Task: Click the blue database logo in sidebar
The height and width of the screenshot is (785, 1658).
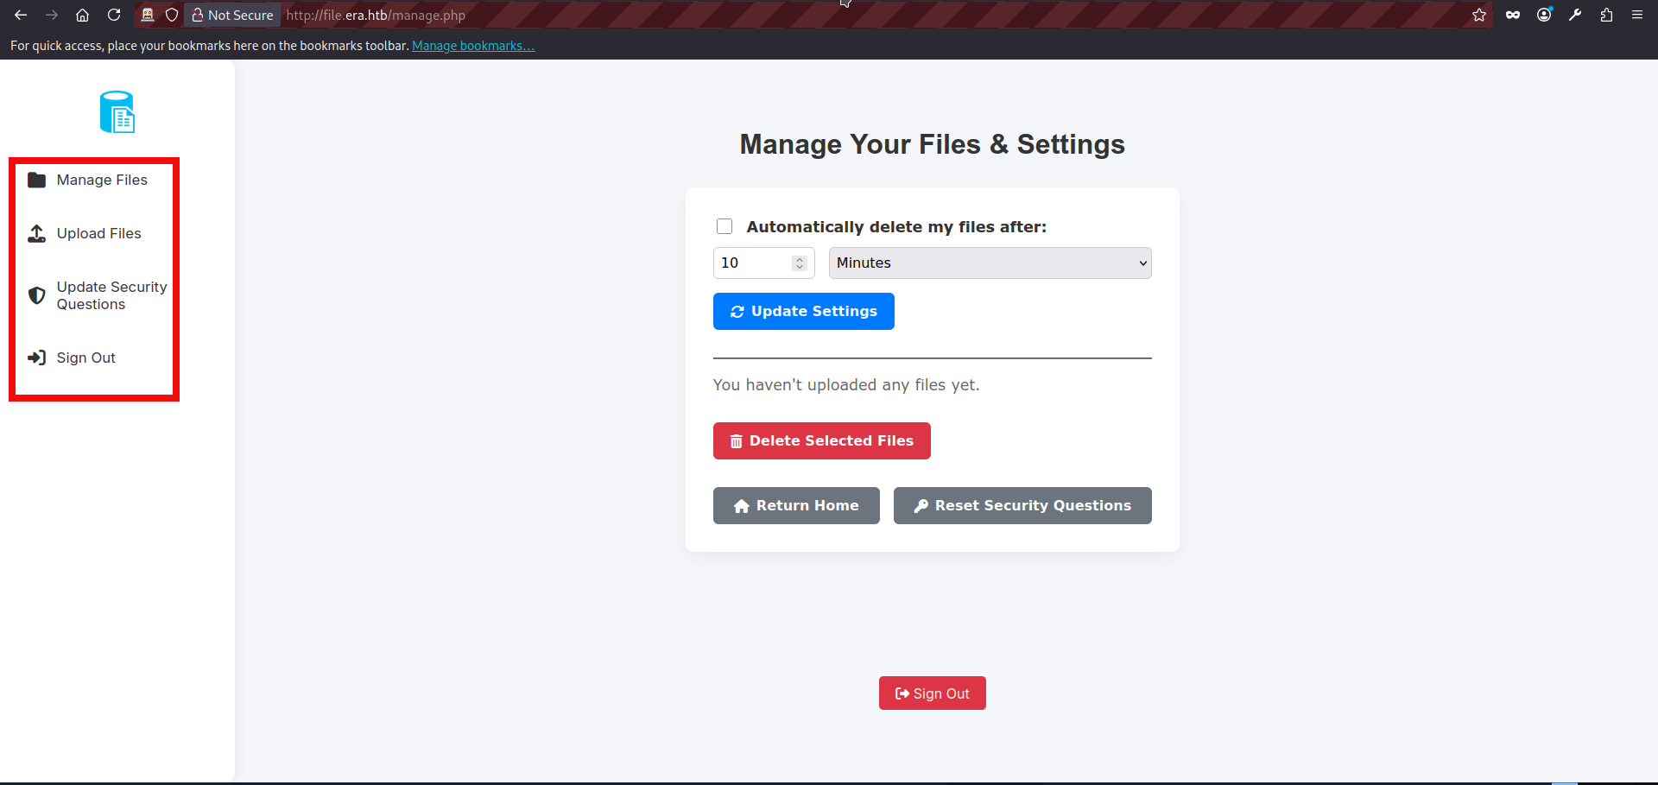Action: (117, 112)
